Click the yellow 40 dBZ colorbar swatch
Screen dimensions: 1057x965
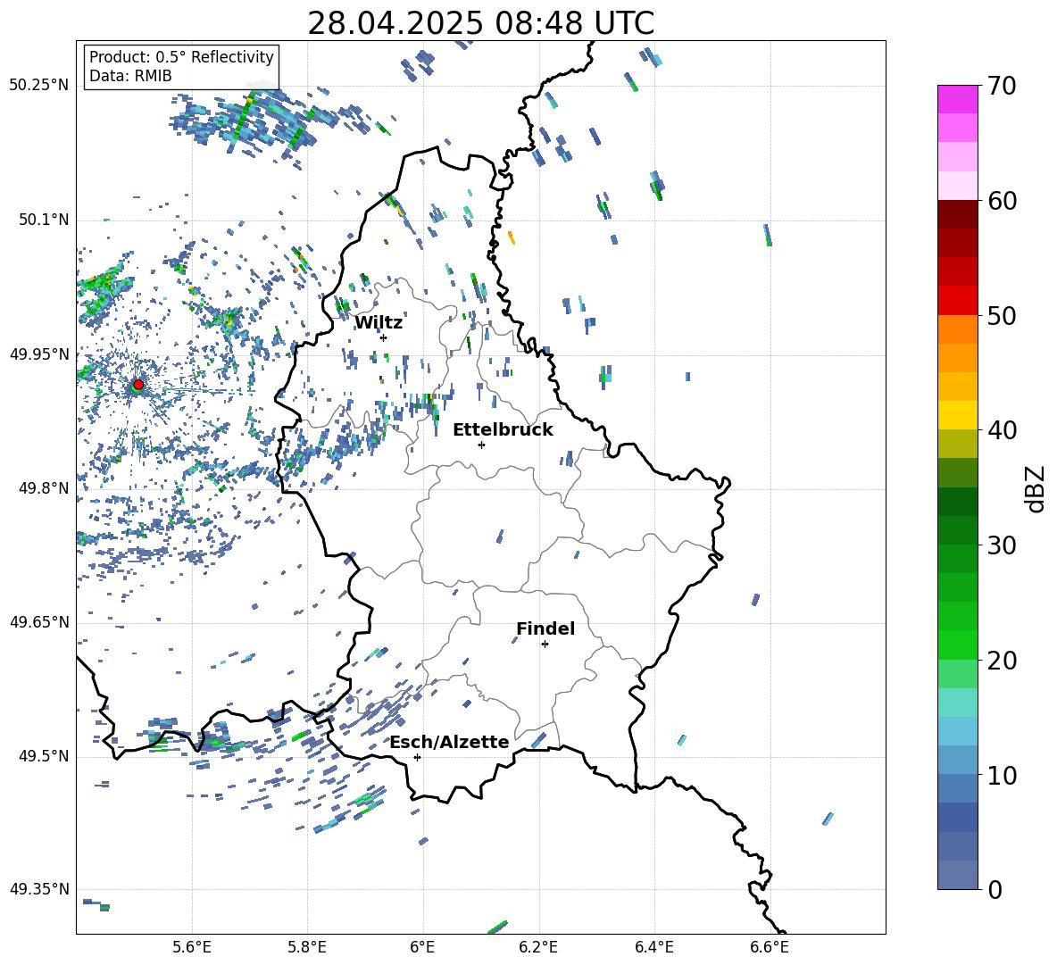click(958, 415)
